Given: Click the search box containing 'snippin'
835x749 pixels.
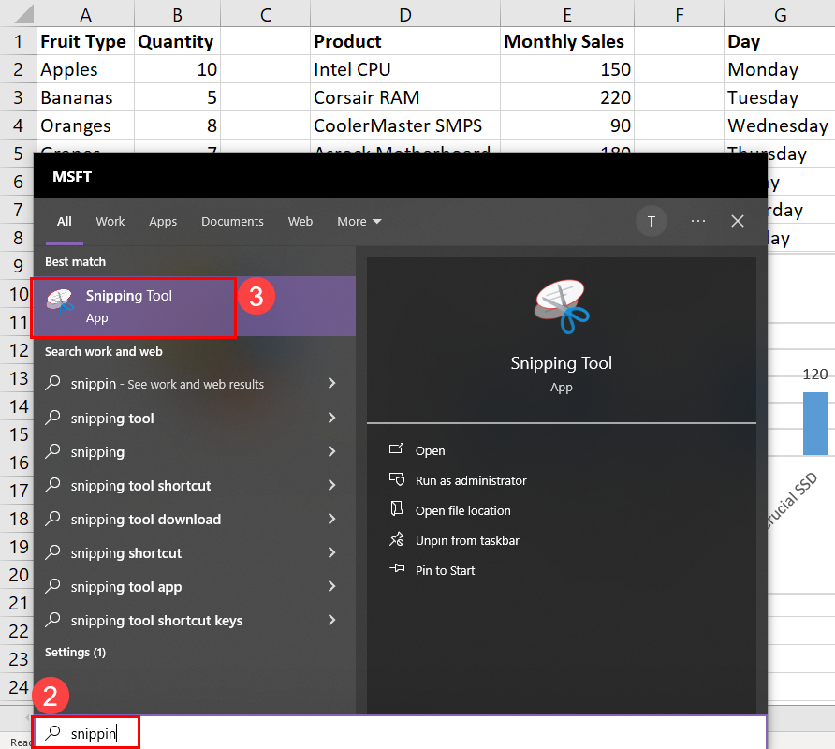Looking at the screenshot, I should (400, 733).
